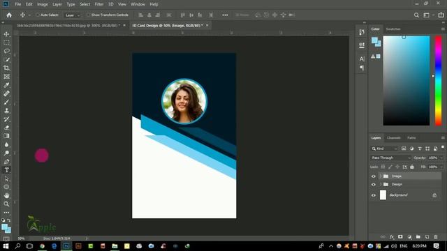The height and width of the screenshot is (251, 447).
Task: Open the File menu
Action: [x=18, y=4]
